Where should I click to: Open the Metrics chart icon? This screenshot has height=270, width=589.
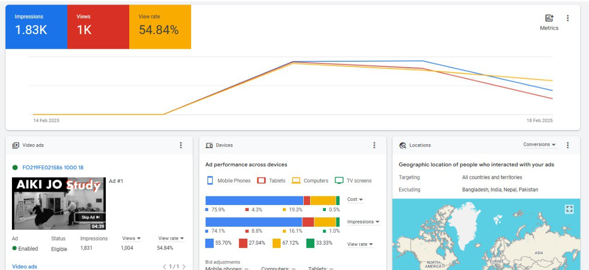point(549,18)
